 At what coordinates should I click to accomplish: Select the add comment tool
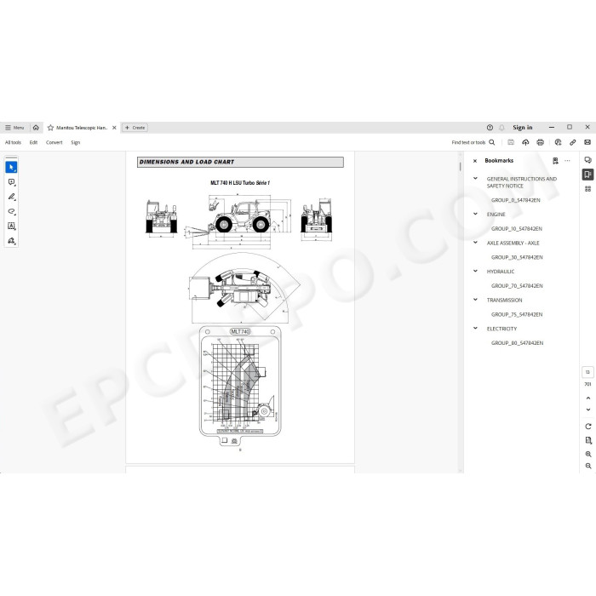coord(11,182)
